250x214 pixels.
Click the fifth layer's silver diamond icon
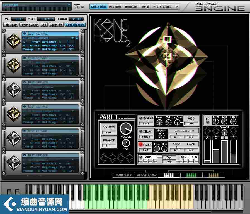click(x=13, y=138)
